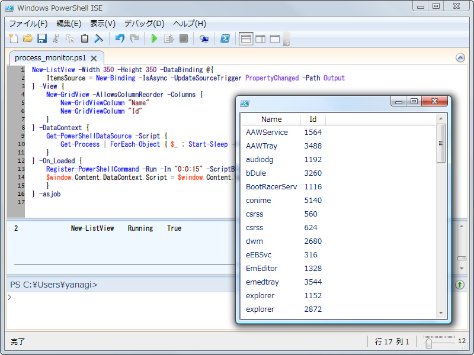Click the Run Selection icon
The width and height of the screenshot is (474, 355).
[169, 39]
